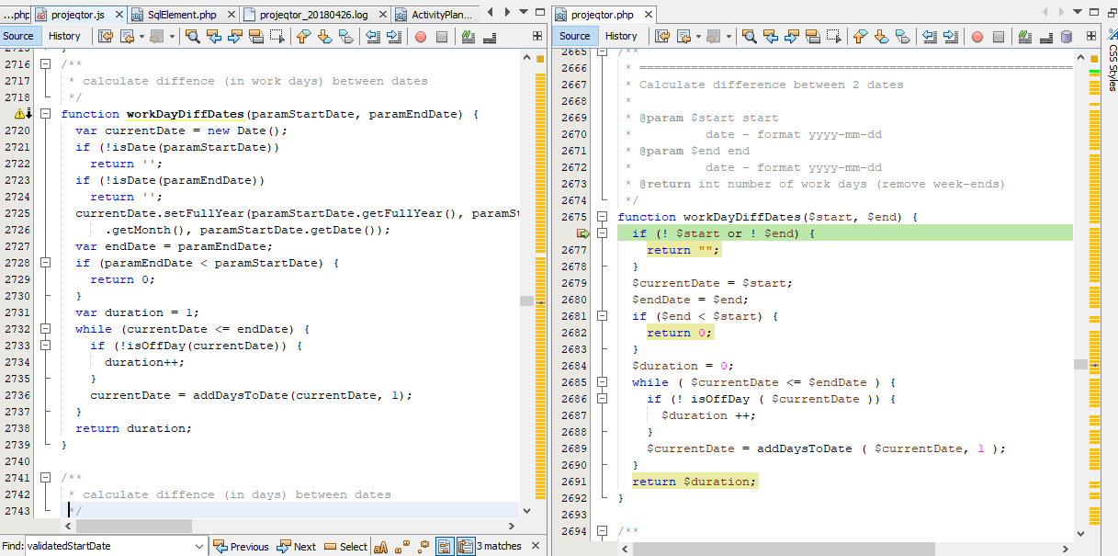The image size is (1118, 556).
Task: Open History view in right editor
Action: tap(621, 37)
